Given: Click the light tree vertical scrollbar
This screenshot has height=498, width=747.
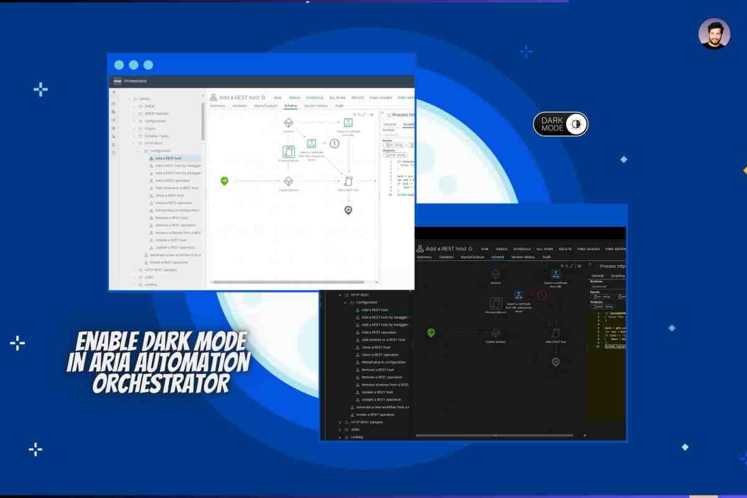Looking at the screenshot, I should pyautogui.click(x=203, y=121).
